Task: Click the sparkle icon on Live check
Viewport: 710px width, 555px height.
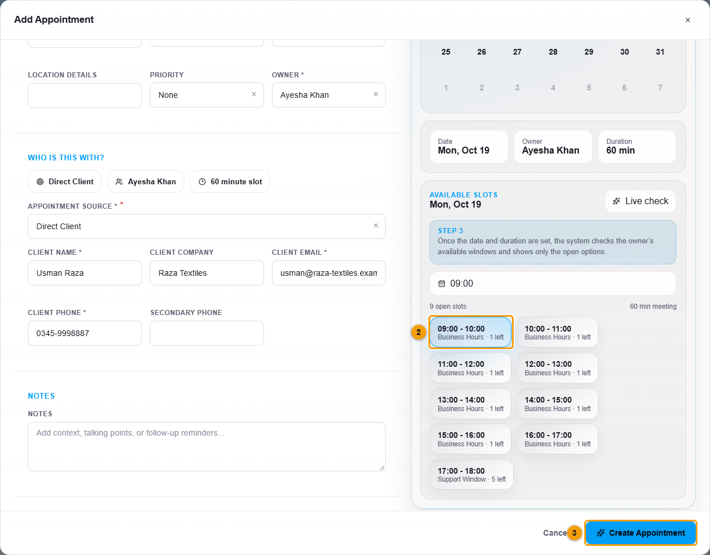Action: [x=616, y=201]
